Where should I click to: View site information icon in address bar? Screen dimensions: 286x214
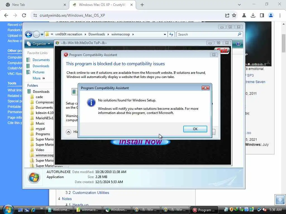pyautogui.click(x=35, y=16)
